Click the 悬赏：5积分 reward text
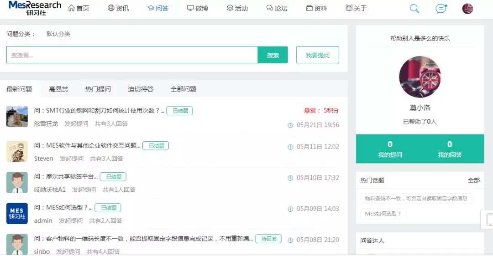This screenshot has width=493, height=256. coord(321,110)
